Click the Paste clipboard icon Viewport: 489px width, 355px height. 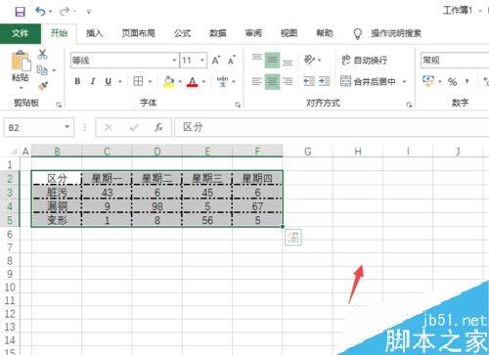click(21, 61)
